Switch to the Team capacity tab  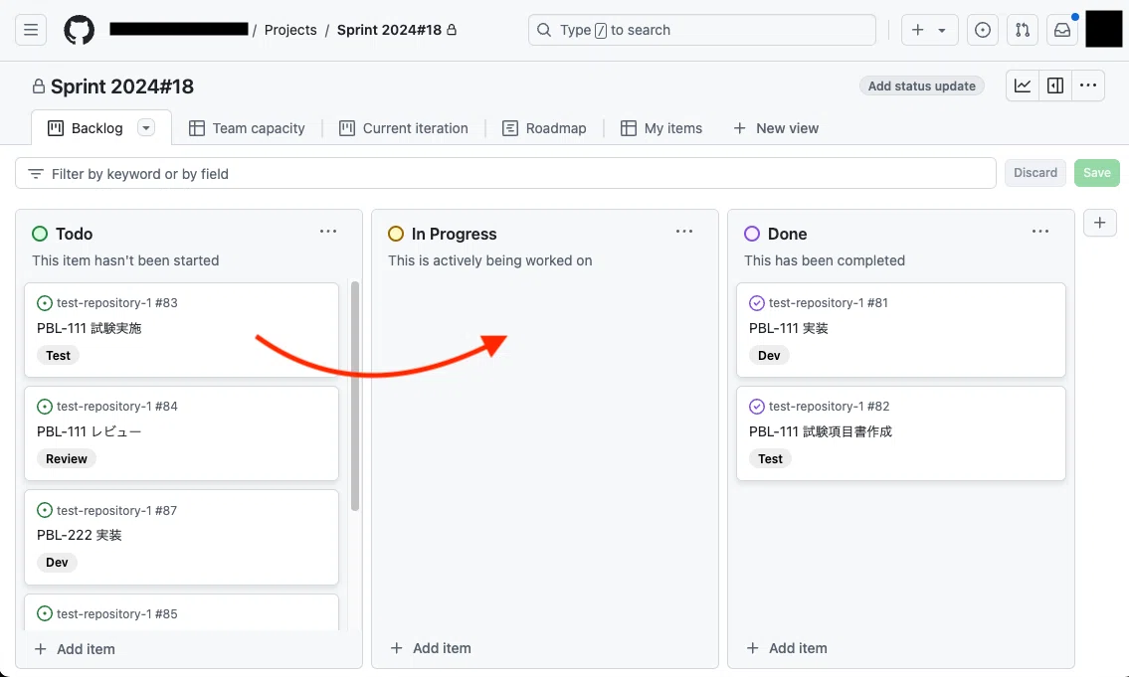pyautogui.click(x=247, y=128)
